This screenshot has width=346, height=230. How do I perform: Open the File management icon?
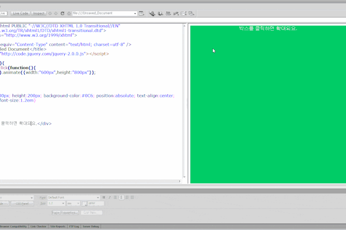(168, 13)
